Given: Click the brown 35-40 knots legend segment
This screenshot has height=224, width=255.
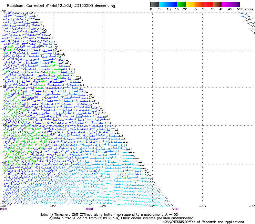Looking at the screenshot, I should point(217,4).
